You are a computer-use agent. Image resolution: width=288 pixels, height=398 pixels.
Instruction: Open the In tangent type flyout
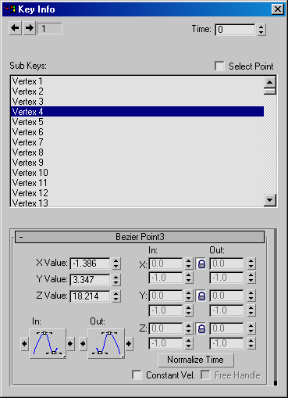(48, 343)
